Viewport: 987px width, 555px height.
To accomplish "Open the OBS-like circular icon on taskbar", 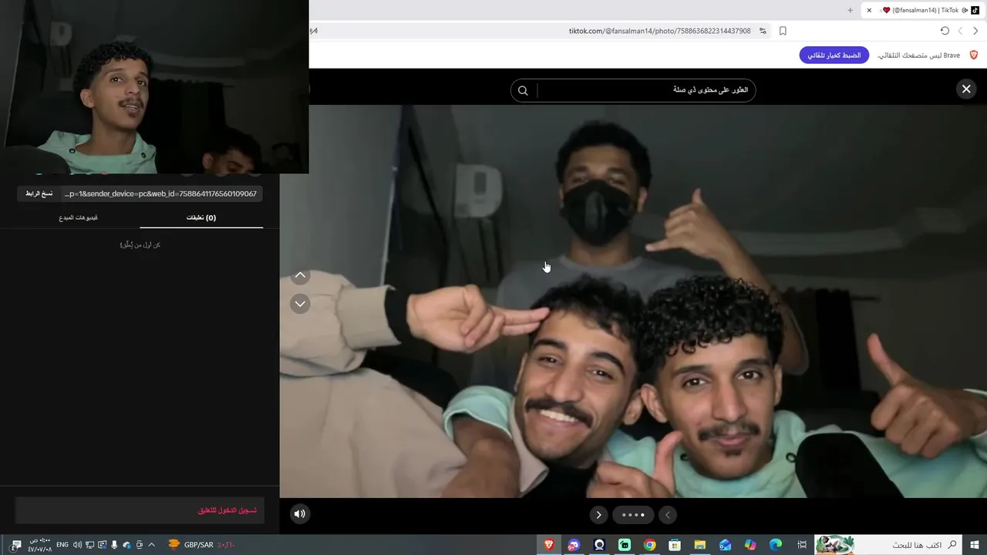I will click(x=599, y=545).
